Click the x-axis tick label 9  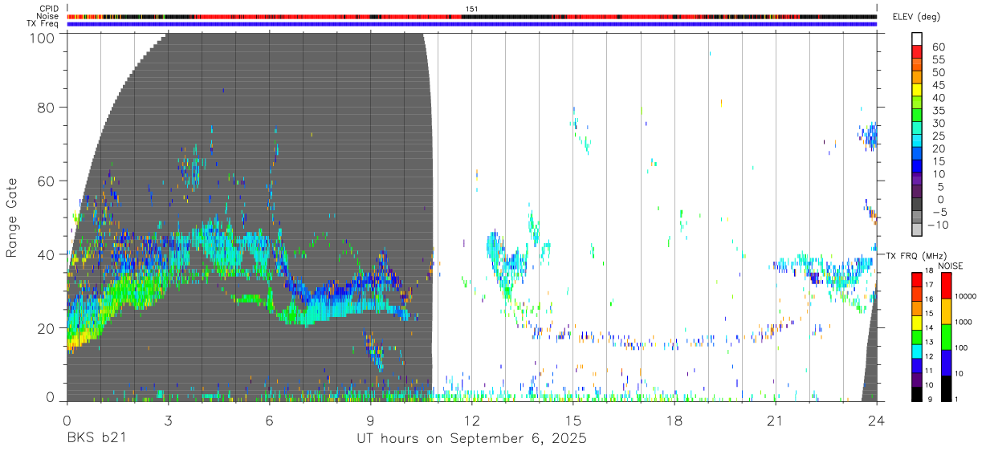pyautogui.click(x=370, y=420)
